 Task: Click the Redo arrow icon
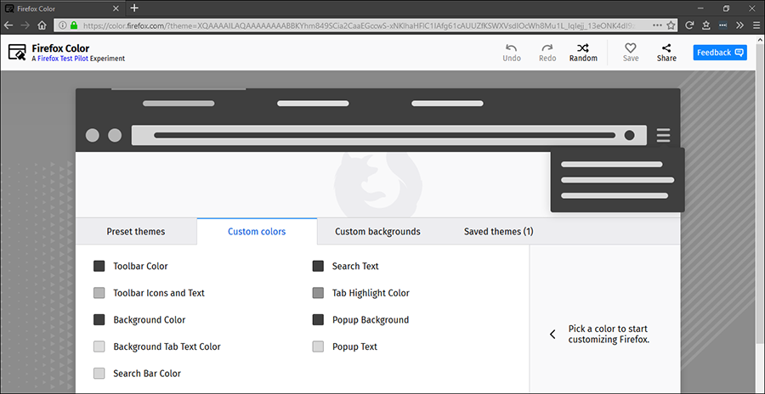547,48
